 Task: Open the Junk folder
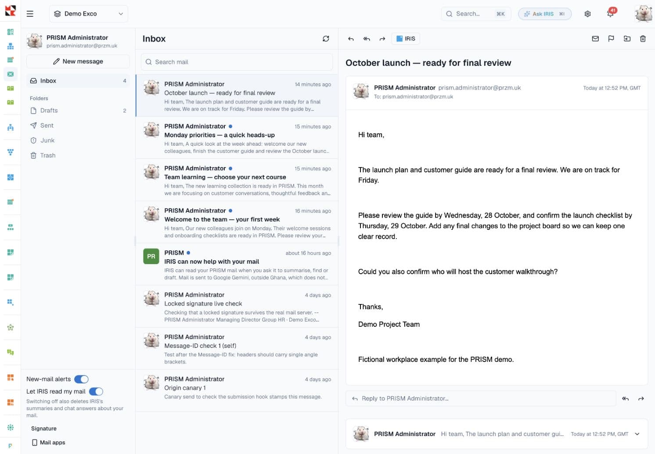click(x=78, y=140)
